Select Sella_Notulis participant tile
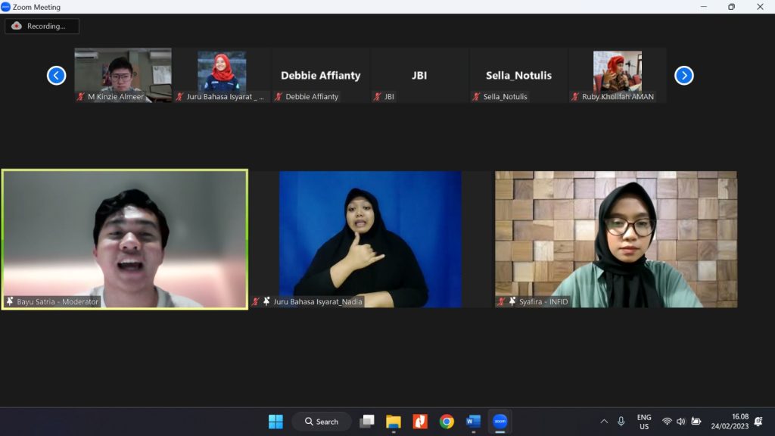The image size is (775, 436). [518, 75]
